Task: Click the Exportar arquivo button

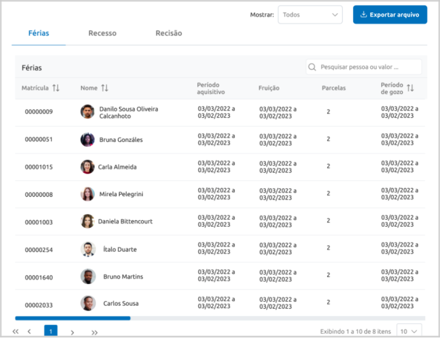Action: (x=390, y=15)
